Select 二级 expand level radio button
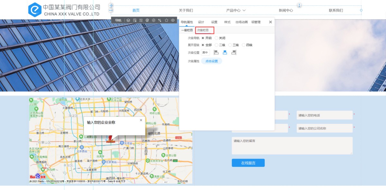 coord(216,45)
